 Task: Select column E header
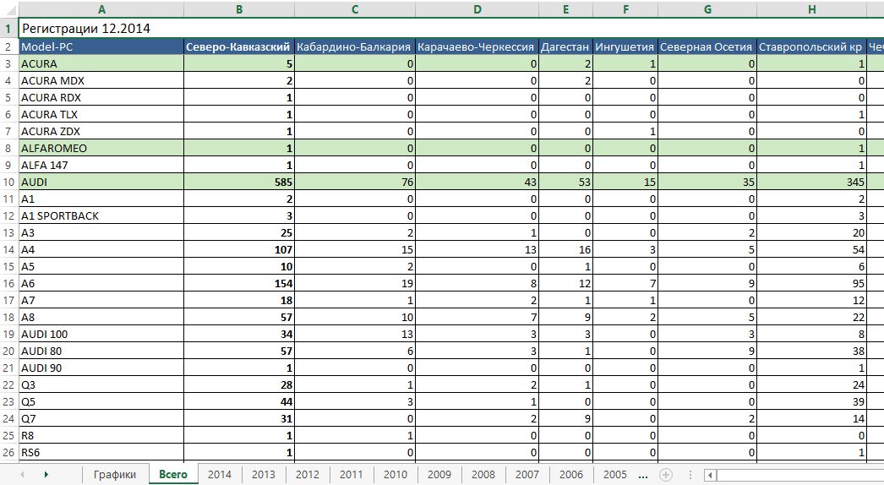click(x=565, y=9)
